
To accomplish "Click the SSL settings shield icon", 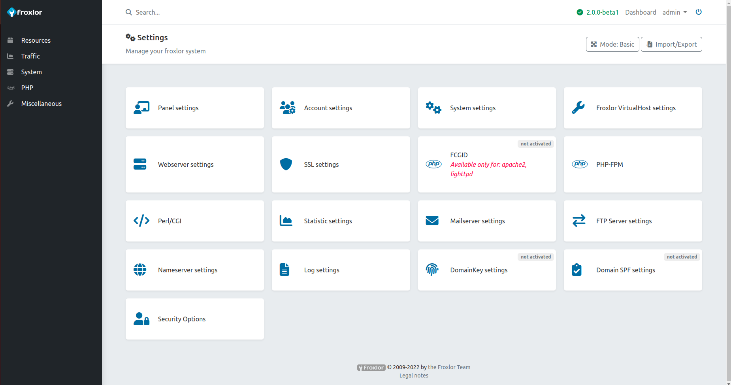I will (286, 164).
